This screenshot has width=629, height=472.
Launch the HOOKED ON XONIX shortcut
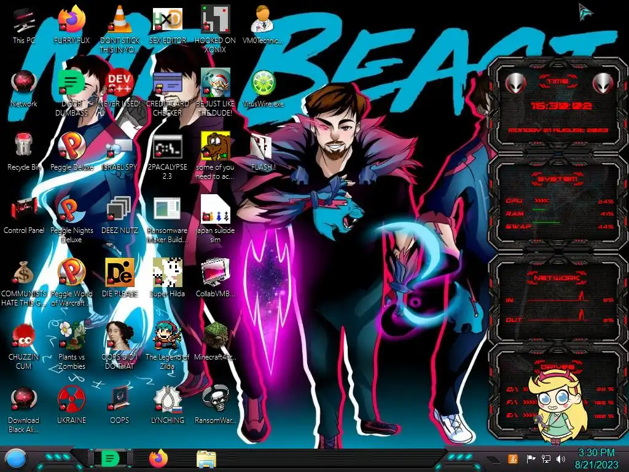click(216, 28)
